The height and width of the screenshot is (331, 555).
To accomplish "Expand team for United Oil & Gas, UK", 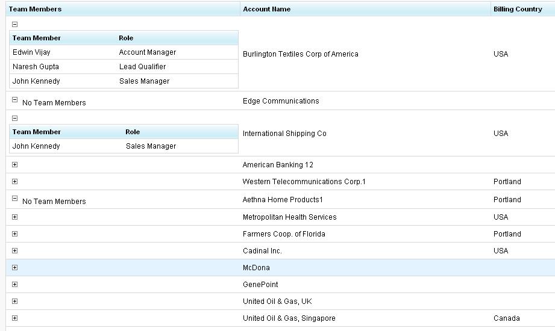I will coord(14,302).
